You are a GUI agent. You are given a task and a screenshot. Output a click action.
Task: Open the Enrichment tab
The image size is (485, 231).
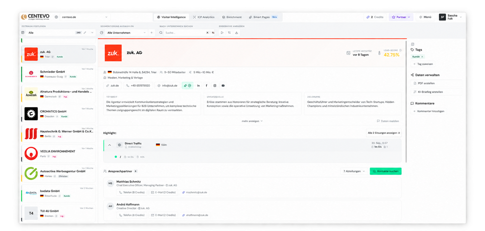coord(232,17)
